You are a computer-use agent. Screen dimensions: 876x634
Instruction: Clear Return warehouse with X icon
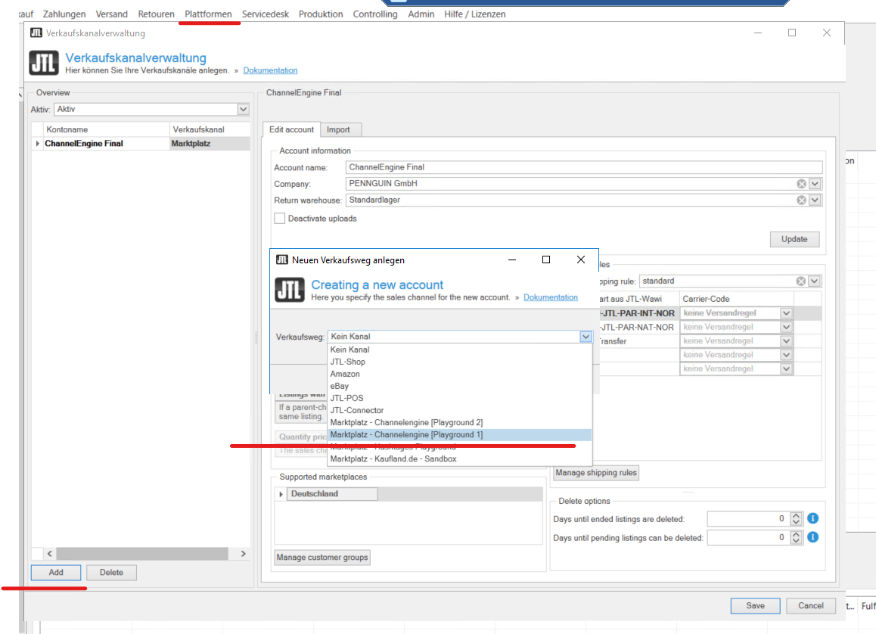point(801,200)
